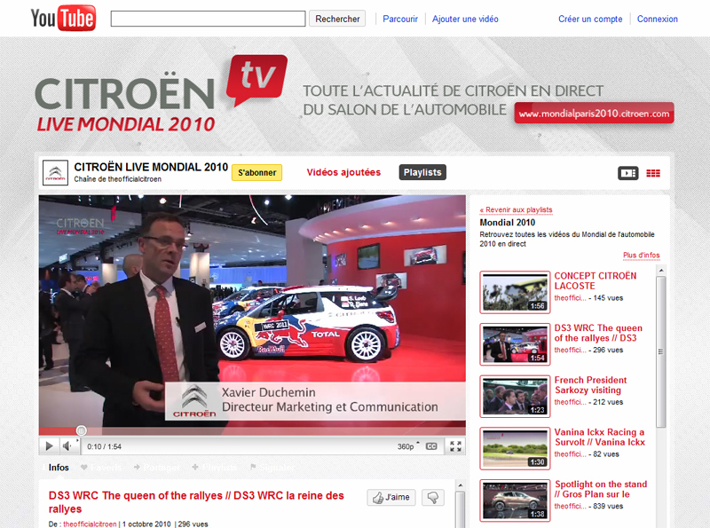This screenshot has height=528, width=710.
Task: Subscribe with the S'abonner button
Action: coord(256,172)
